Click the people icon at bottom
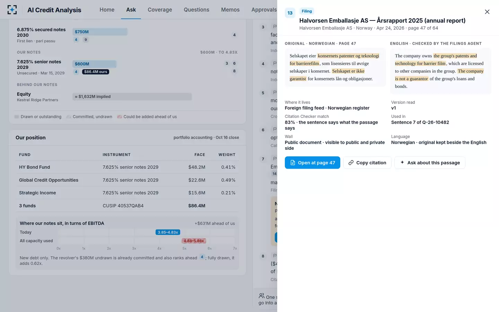The width and height of the screenshot is (499, 312). pyautogui.click(x=262, y=296)
